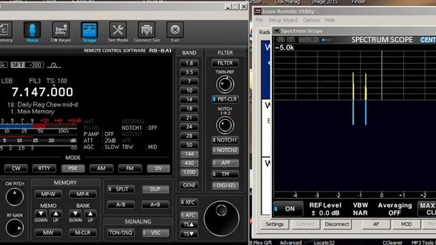This screenshot has height=245, width=436.
Task: Click Settings button in Remote Utility
Action: click(x=275, y=224)
